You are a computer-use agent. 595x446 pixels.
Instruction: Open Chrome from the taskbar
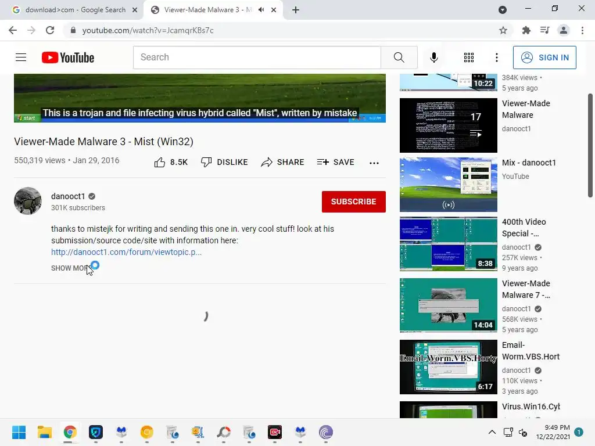70,432
